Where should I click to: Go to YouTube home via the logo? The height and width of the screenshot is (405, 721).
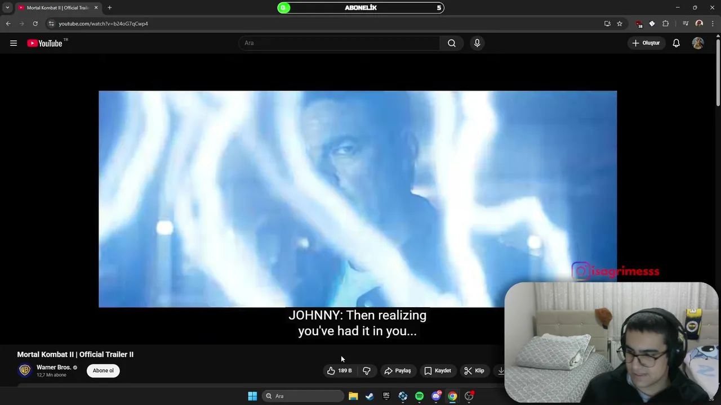(44, 43)
